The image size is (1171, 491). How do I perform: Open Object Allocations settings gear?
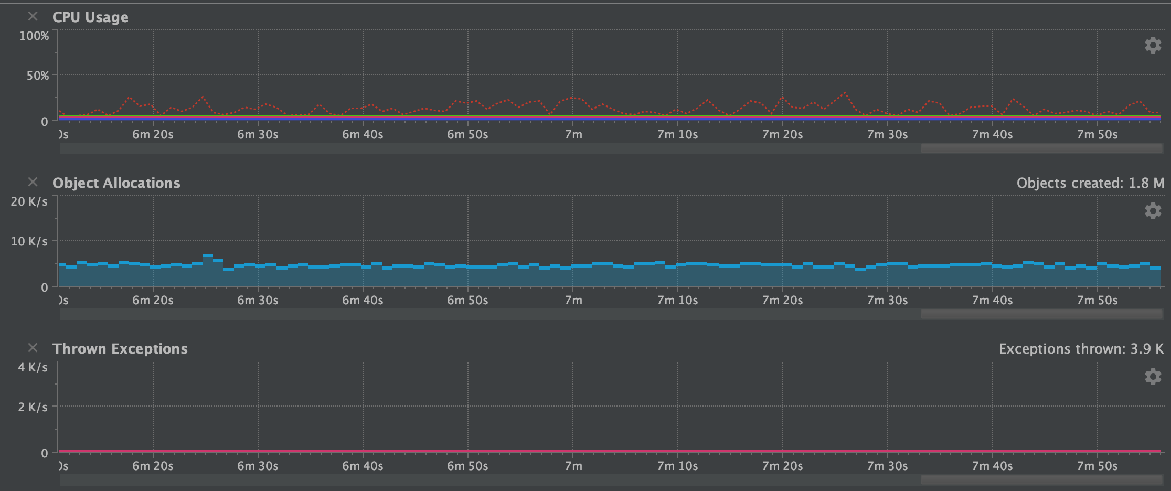(x=1153, y=211)
